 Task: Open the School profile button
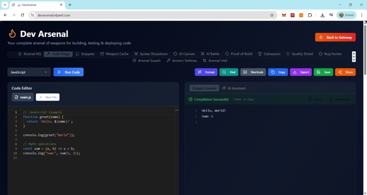347,15
